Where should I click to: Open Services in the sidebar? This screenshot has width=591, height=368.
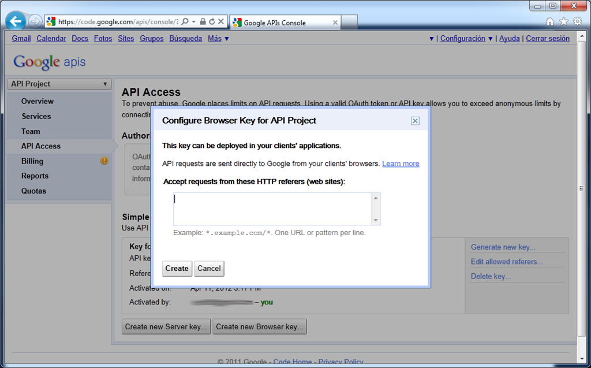click(x=36, y=116)
